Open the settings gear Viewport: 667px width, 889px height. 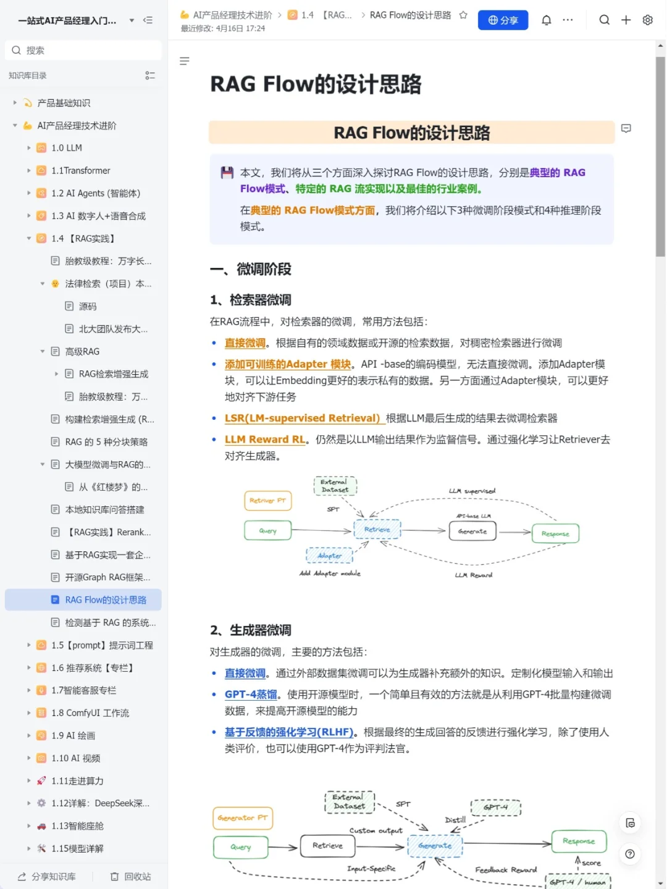point(647,20)
